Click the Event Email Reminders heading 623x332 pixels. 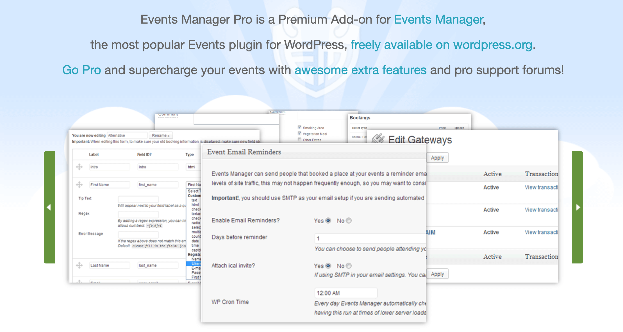(x=244, y=152)
